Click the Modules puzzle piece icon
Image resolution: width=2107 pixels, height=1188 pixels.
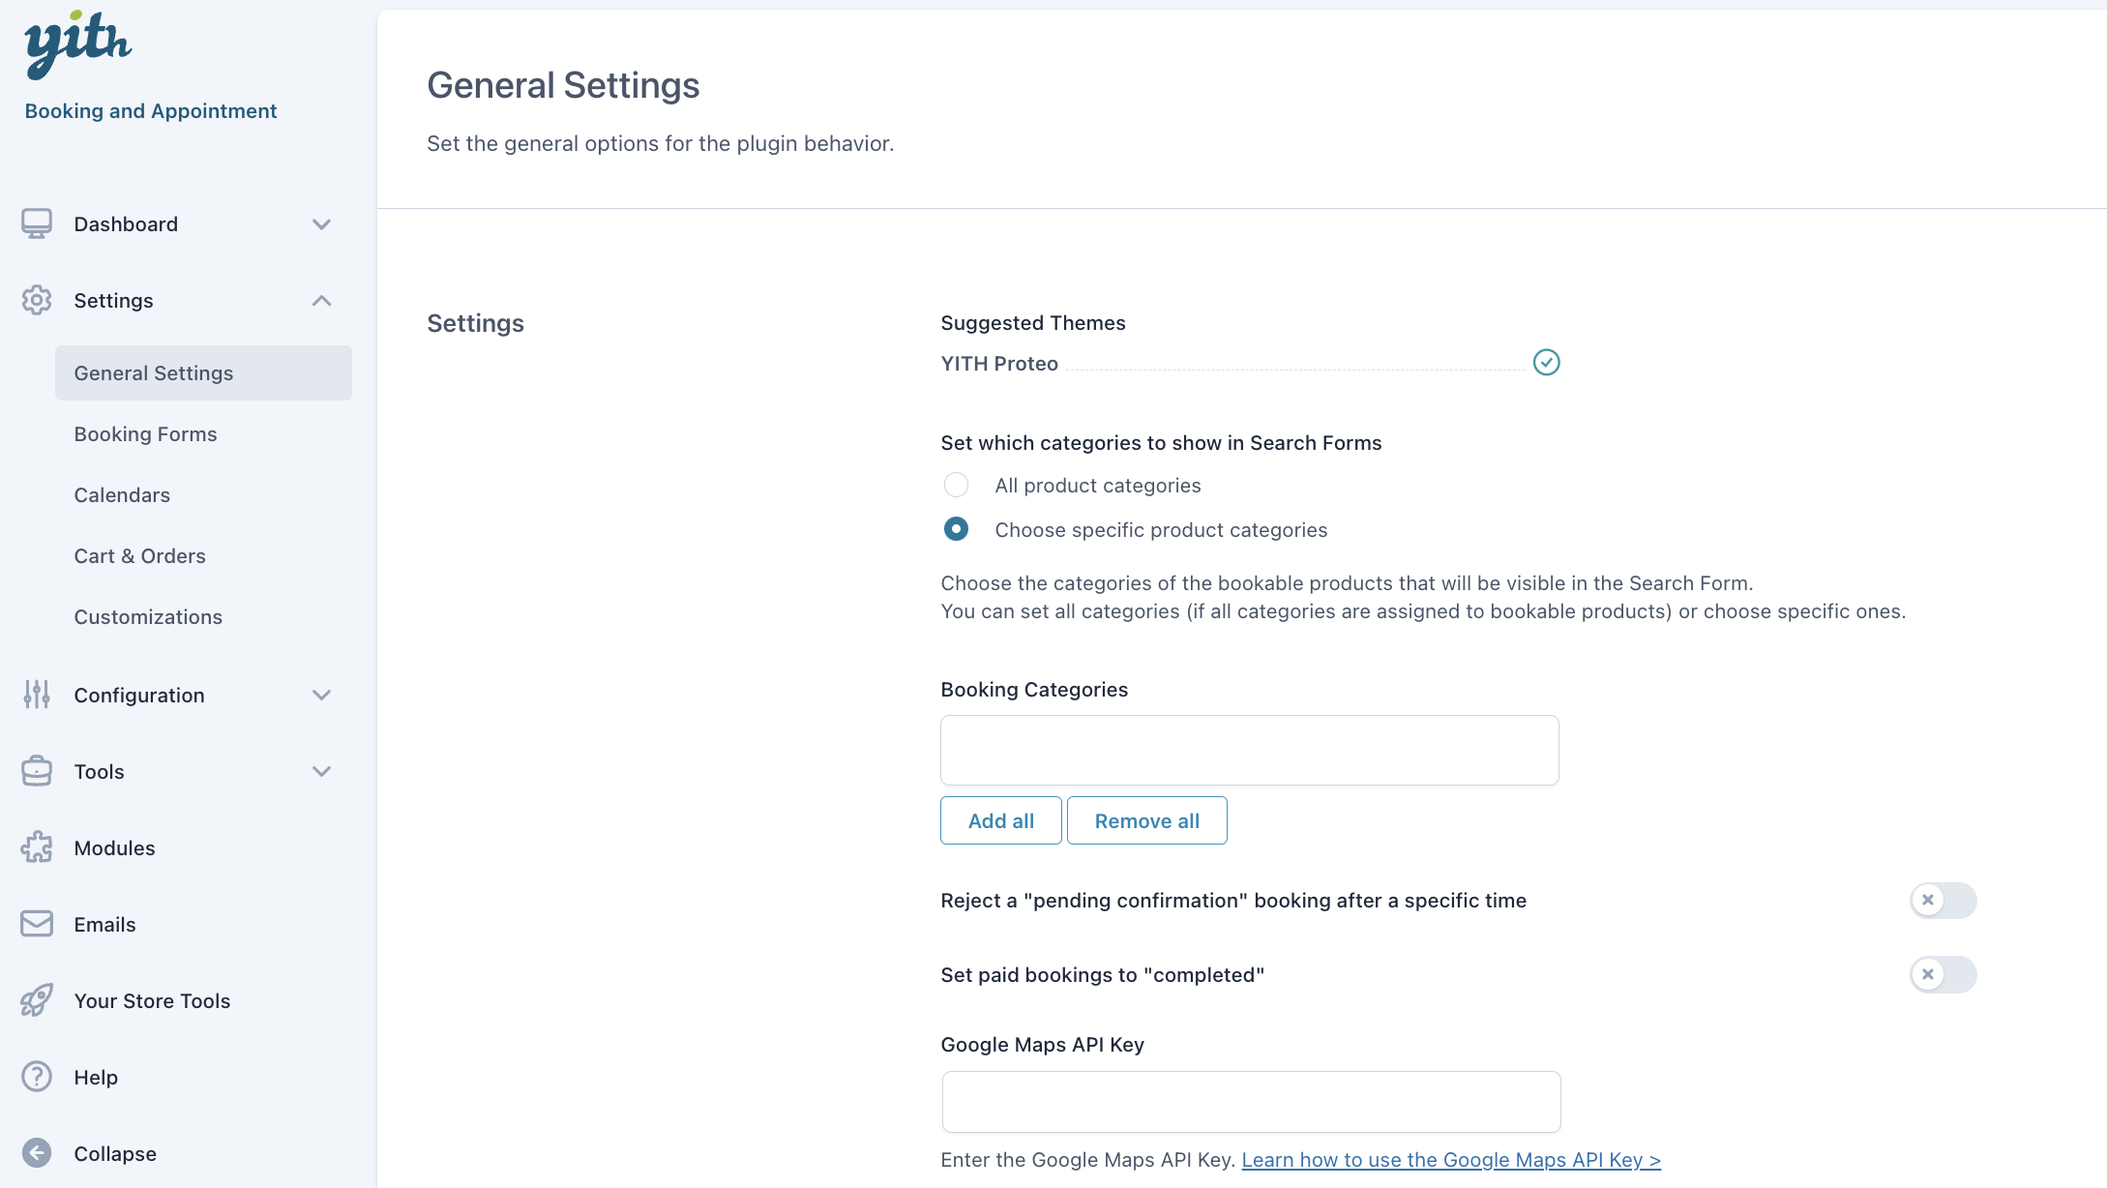pyautogui.click(x=37, y=847)
